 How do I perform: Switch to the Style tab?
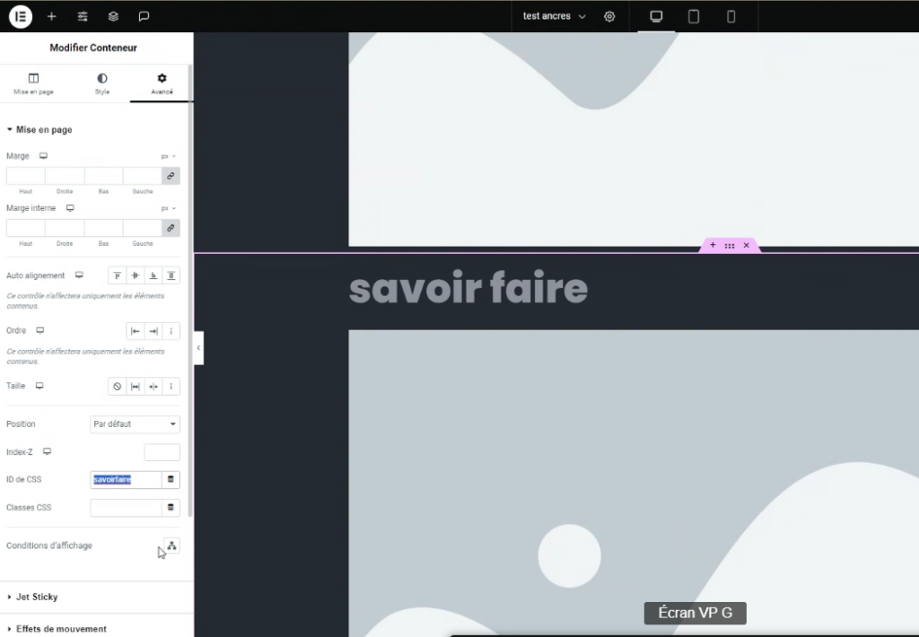pyautogui.click(x=102, y=84)
